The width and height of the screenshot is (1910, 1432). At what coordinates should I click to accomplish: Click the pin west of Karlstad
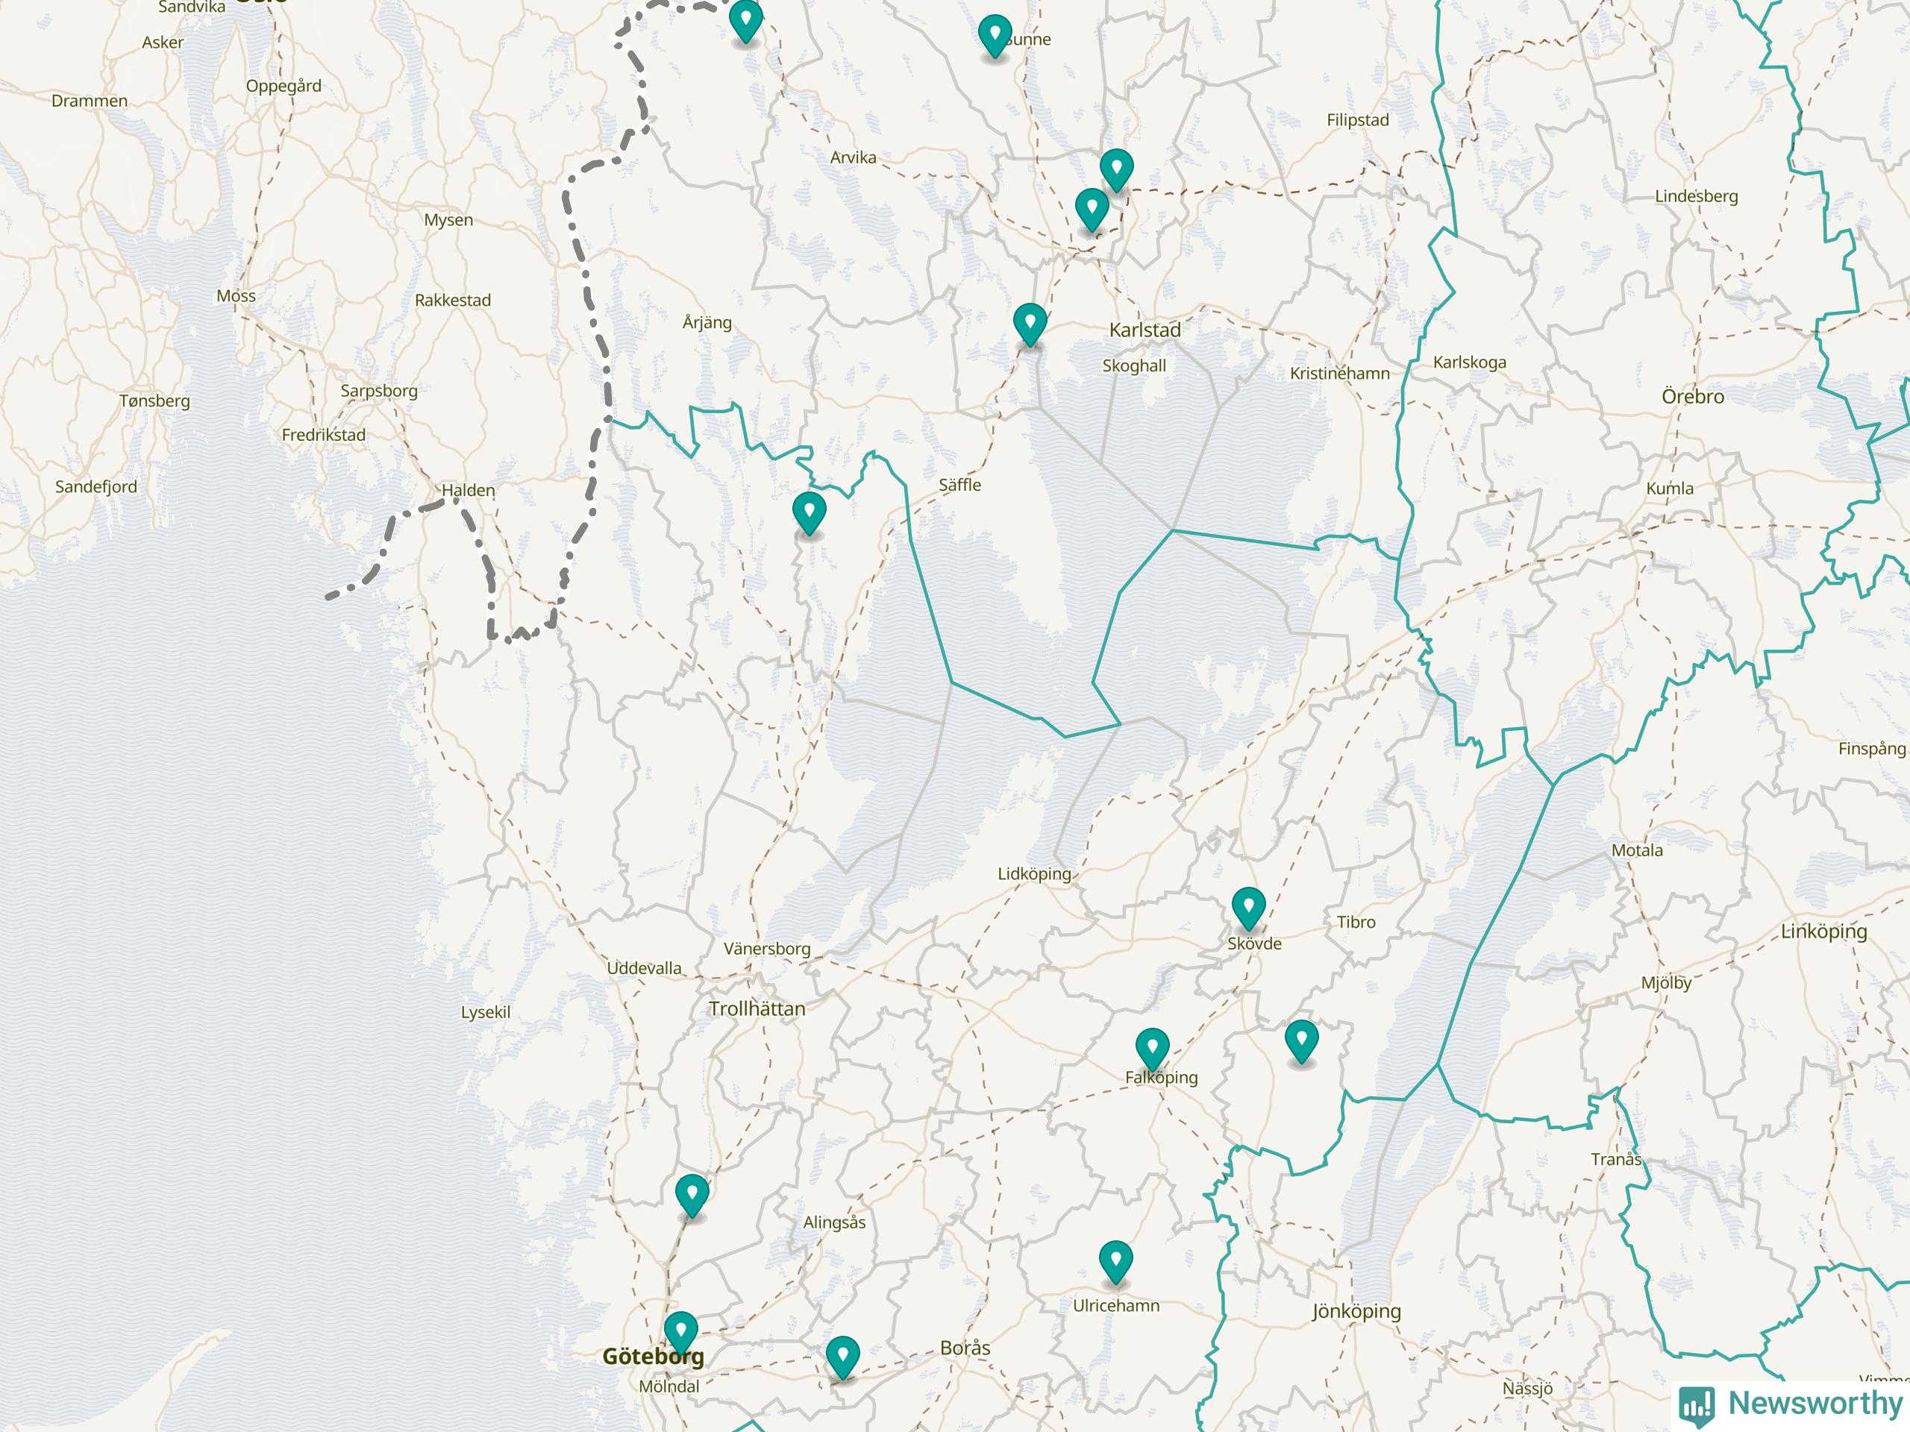point(1030,323)
